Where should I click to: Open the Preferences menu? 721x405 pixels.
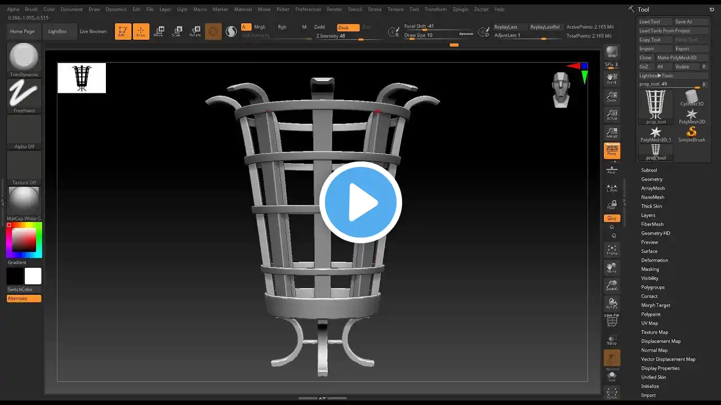click(308, 9)
